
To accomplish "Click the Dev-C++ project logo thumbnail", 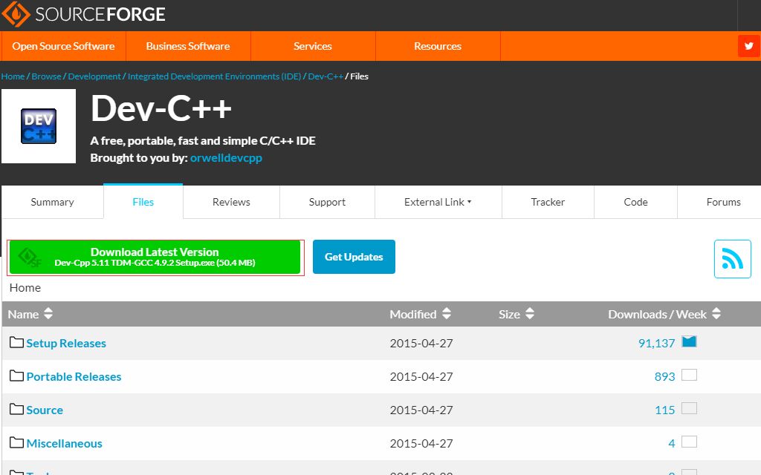I will 39,126.
